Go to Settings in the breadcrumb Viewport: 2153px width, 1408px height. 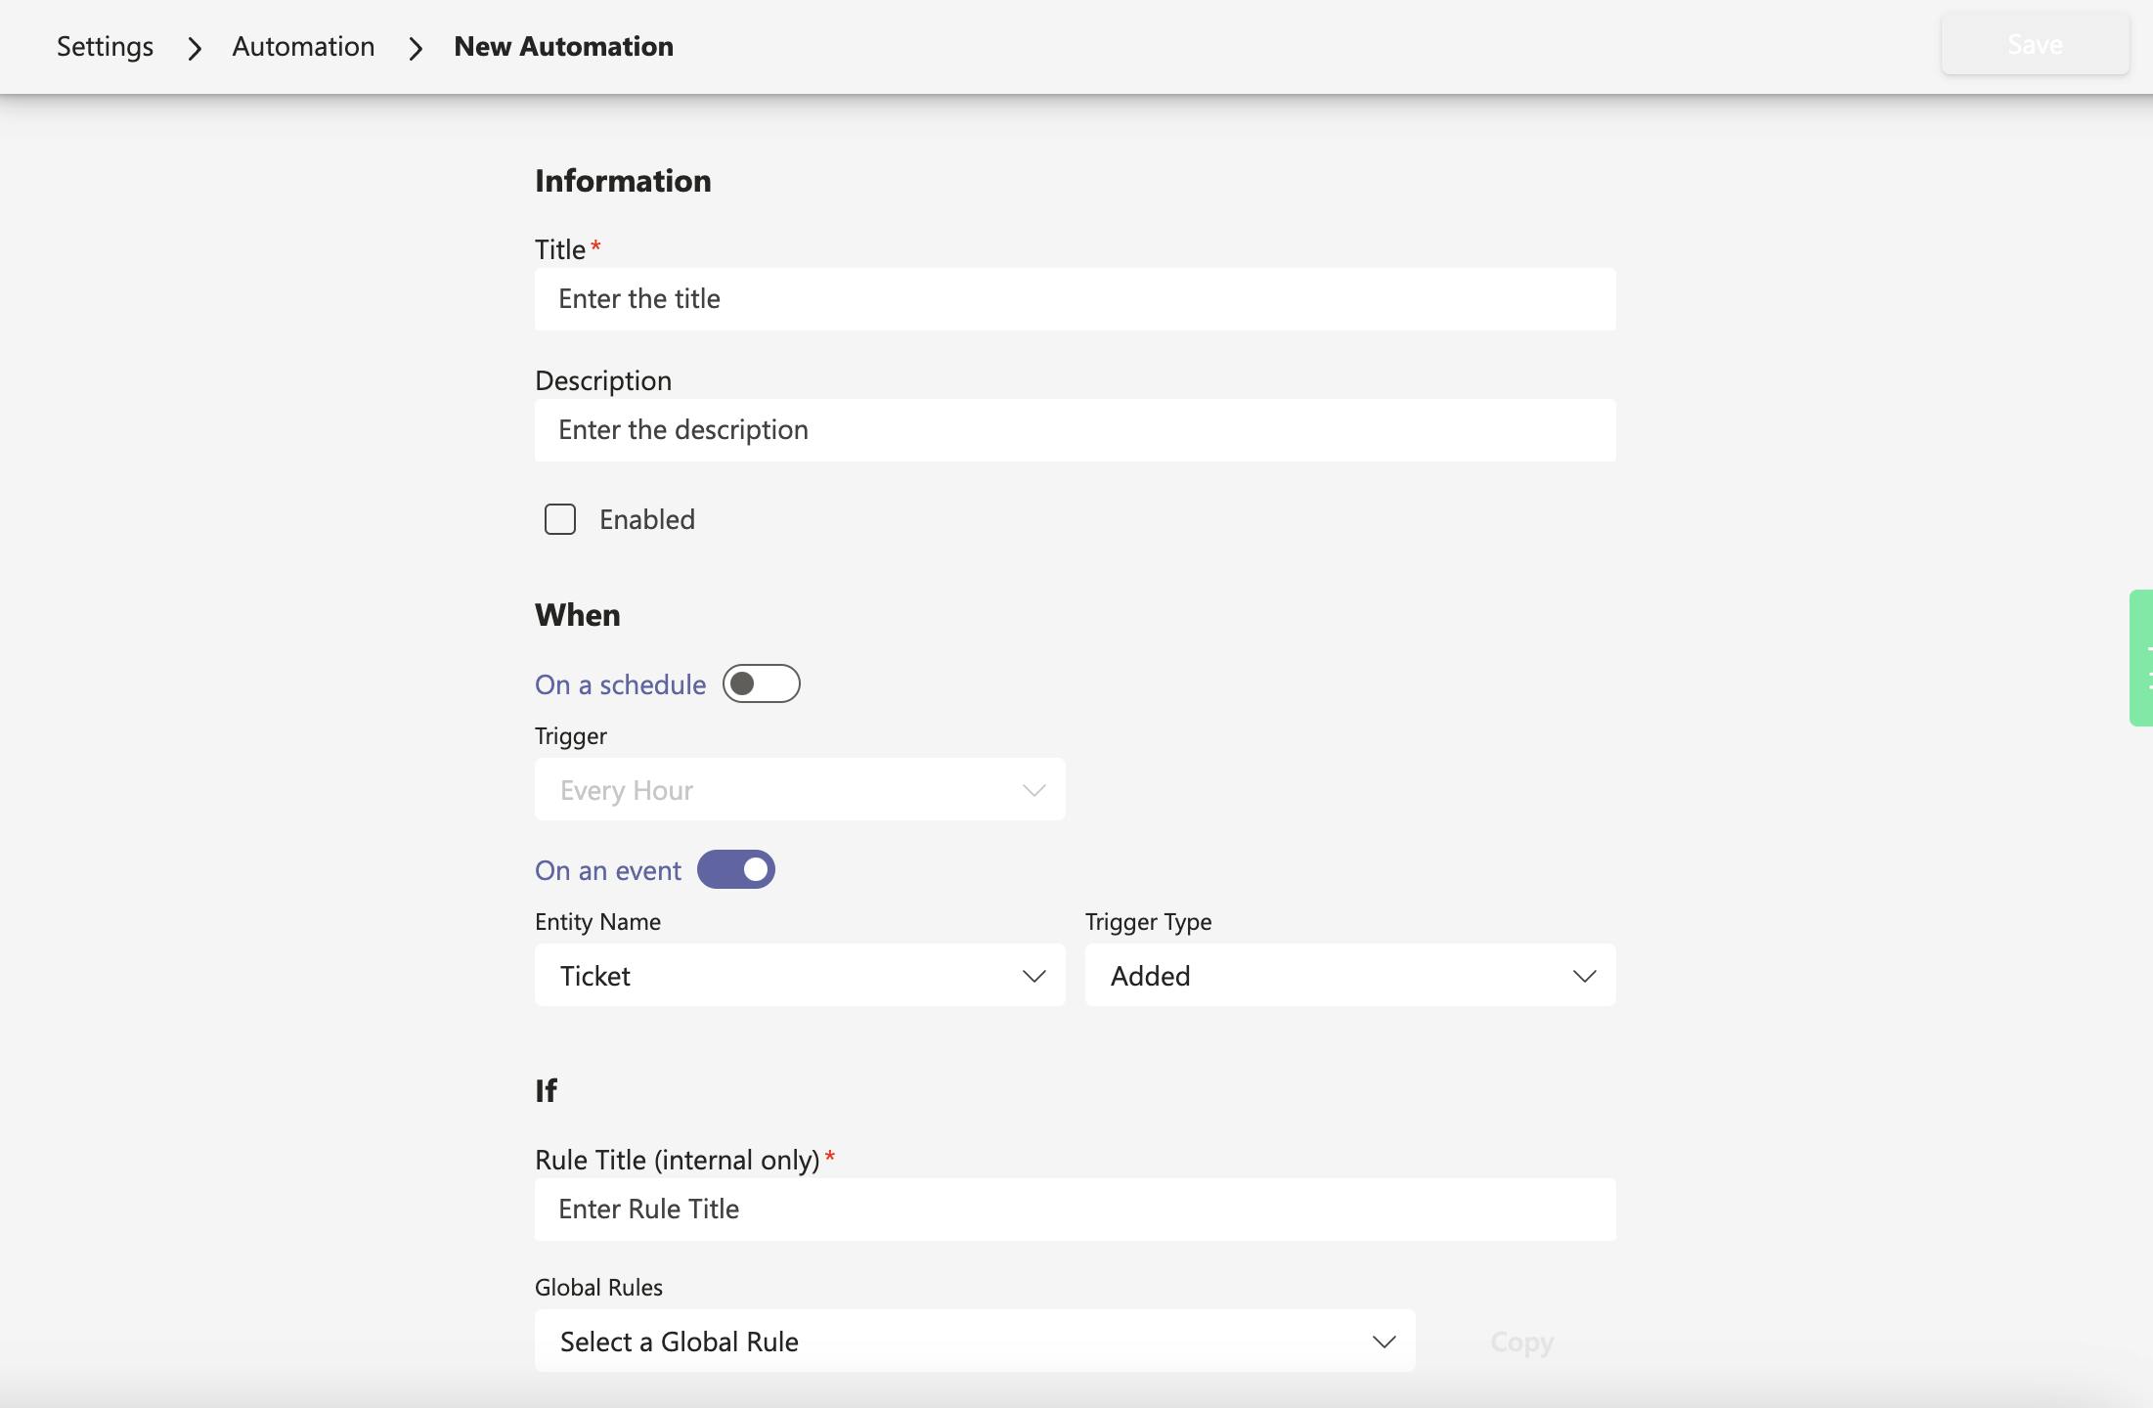105,47
